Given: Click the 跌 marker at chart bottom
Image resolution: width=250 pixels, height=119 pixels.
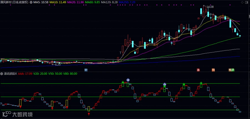Looking at the screenshot, I should (x=233, y=70).
